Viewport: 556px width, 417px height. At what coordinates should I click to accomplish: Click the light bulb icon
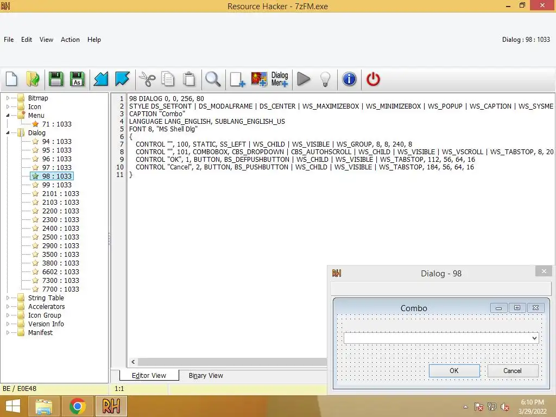point(325,79)
